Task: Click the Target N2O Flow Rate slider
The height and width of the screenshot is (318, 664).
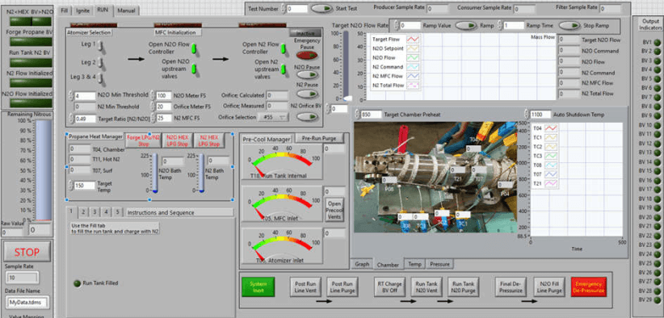Action: pyautogui.click(x=346, y=65)
